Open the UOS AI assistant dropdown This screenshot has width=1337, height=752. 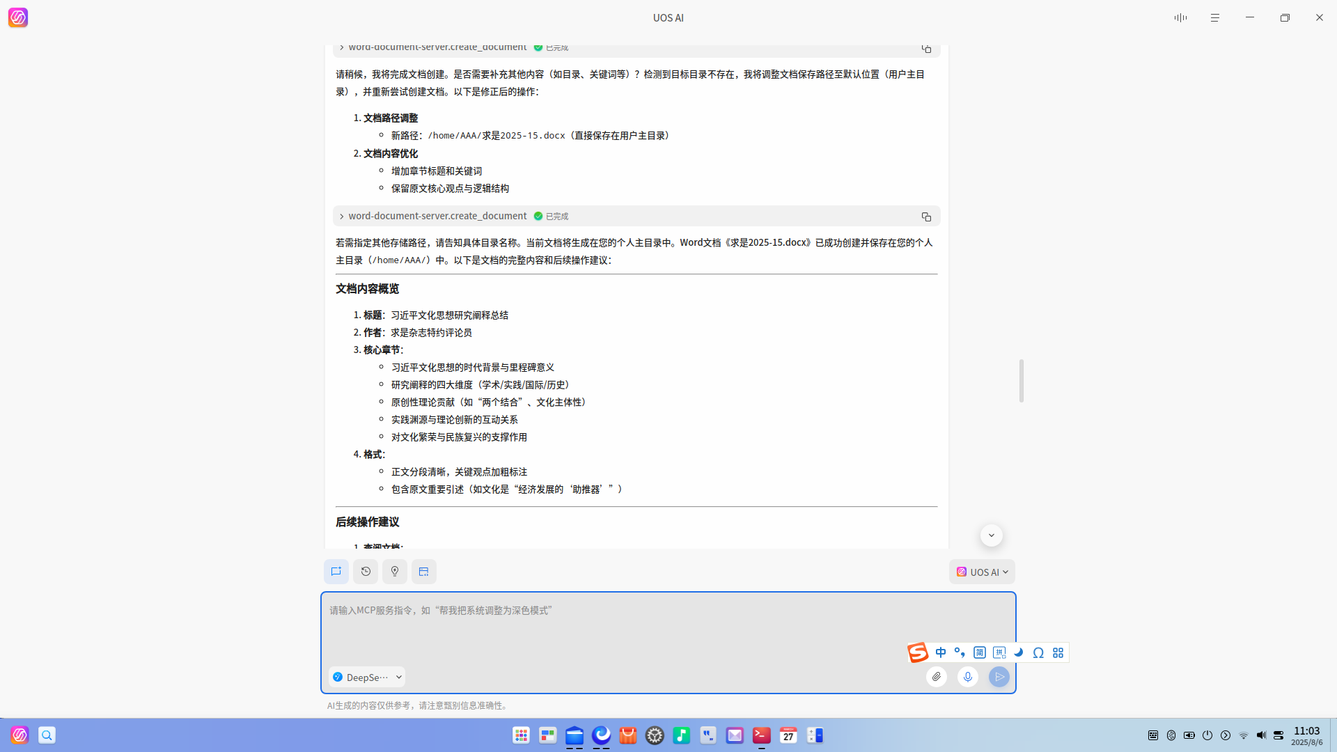coord(982,572)
